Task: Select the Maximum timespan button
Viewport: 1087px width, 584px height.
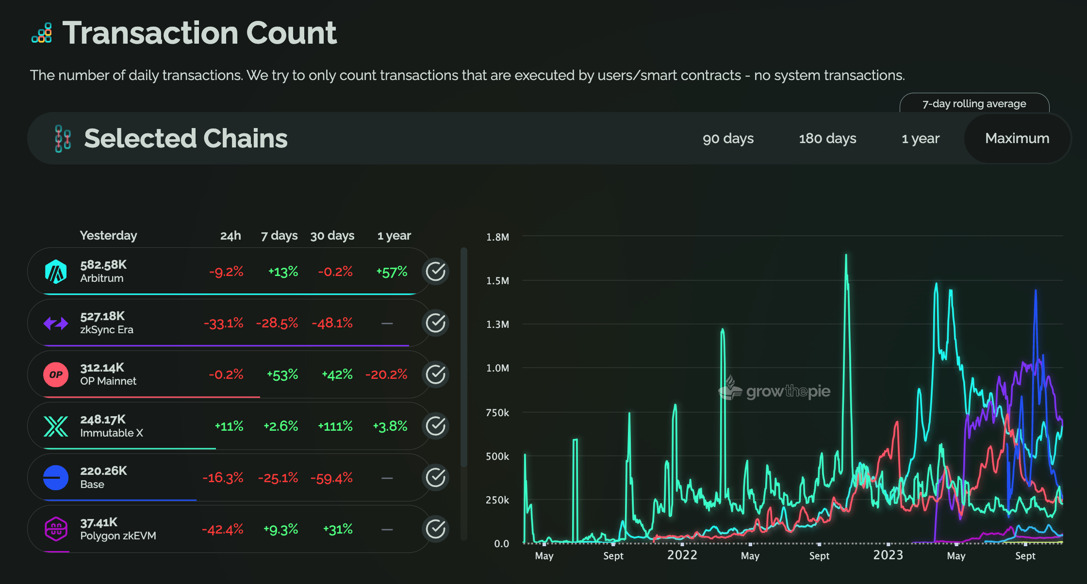Action: (1017, 139)
